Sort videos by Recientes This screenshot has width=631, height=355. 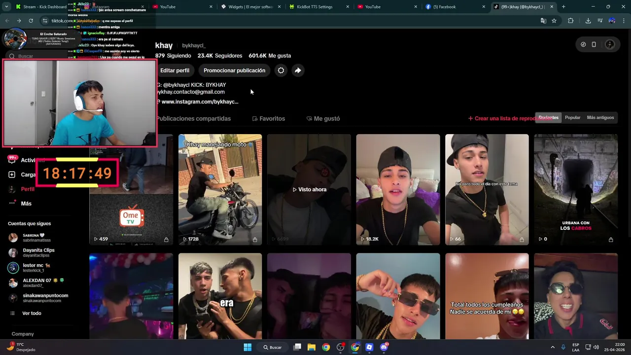tap(548, 117)
